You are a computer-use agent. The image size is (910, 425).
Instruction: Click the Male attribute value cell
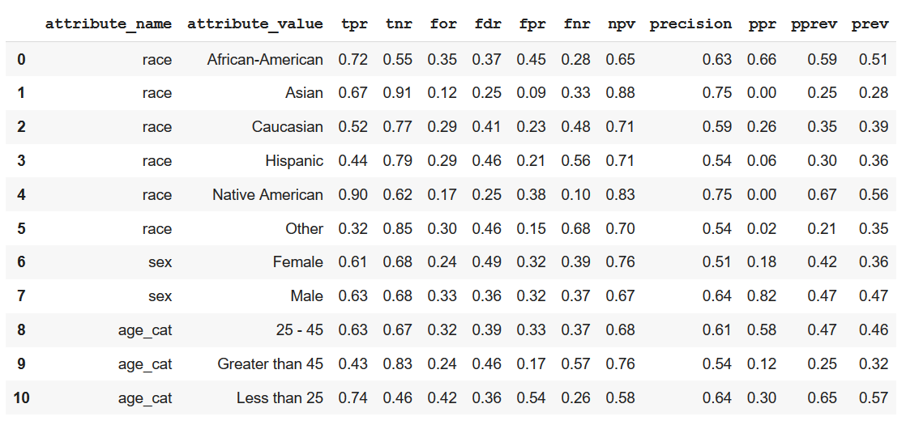point(306,296)
